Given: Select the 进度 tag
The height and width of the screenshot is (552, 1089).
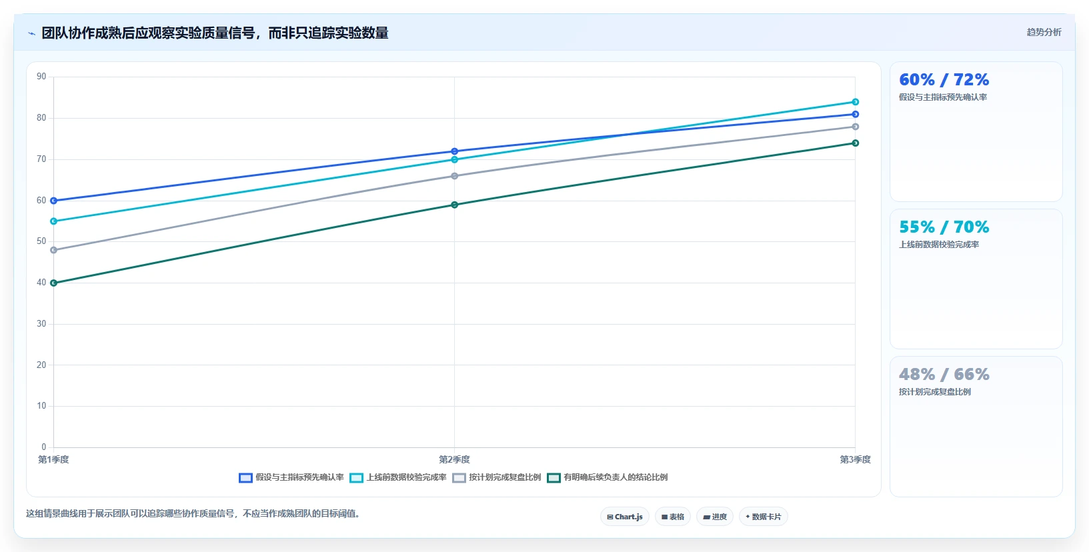Looking at the screenshot, I should [x=715, y=517].
